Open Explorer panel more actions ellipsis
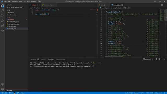 pyautogui.click(x=26, y=5)
